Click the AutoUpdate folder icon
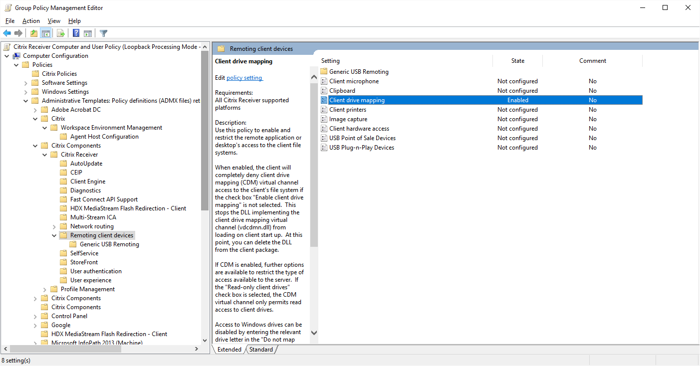The image size is (700, 366). click(63, 164)
